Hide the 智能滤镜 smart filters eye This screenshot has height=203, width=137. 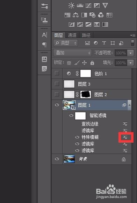[71, 115]
